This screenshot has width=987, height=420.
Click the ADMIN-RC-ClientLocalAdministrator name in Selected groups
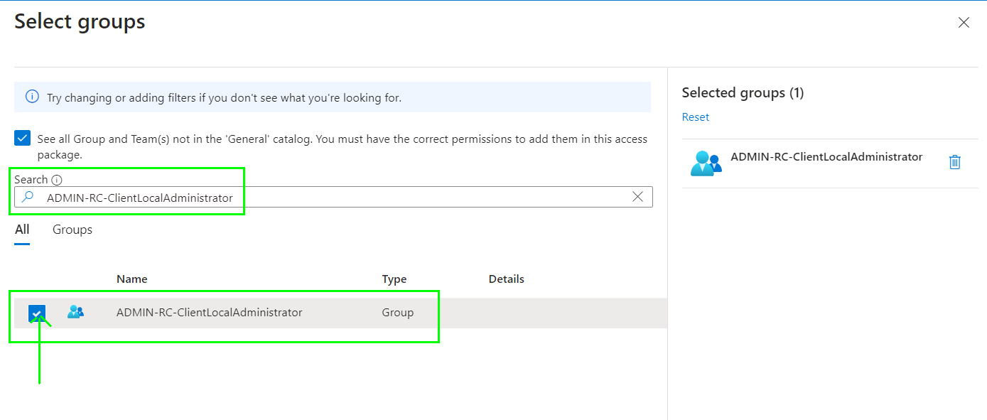(826, 157)
